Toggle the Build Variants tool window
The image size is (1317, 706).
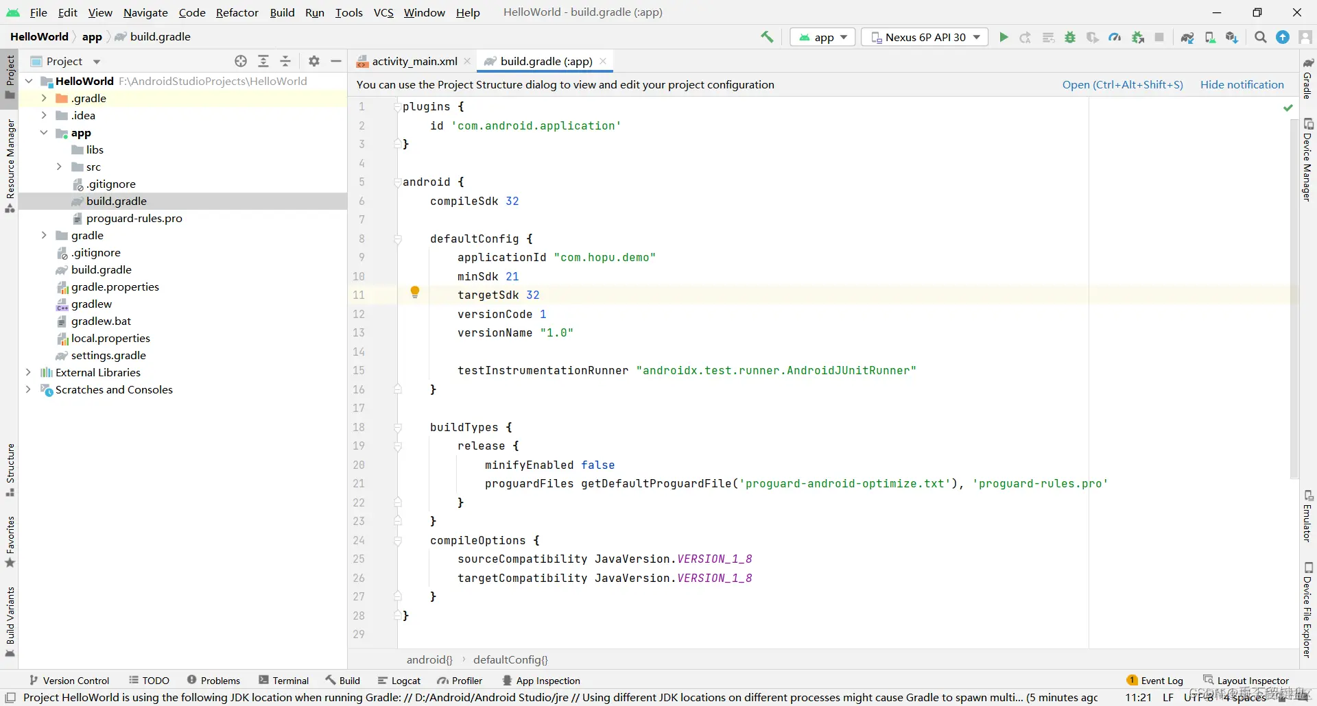pos(10,622)
